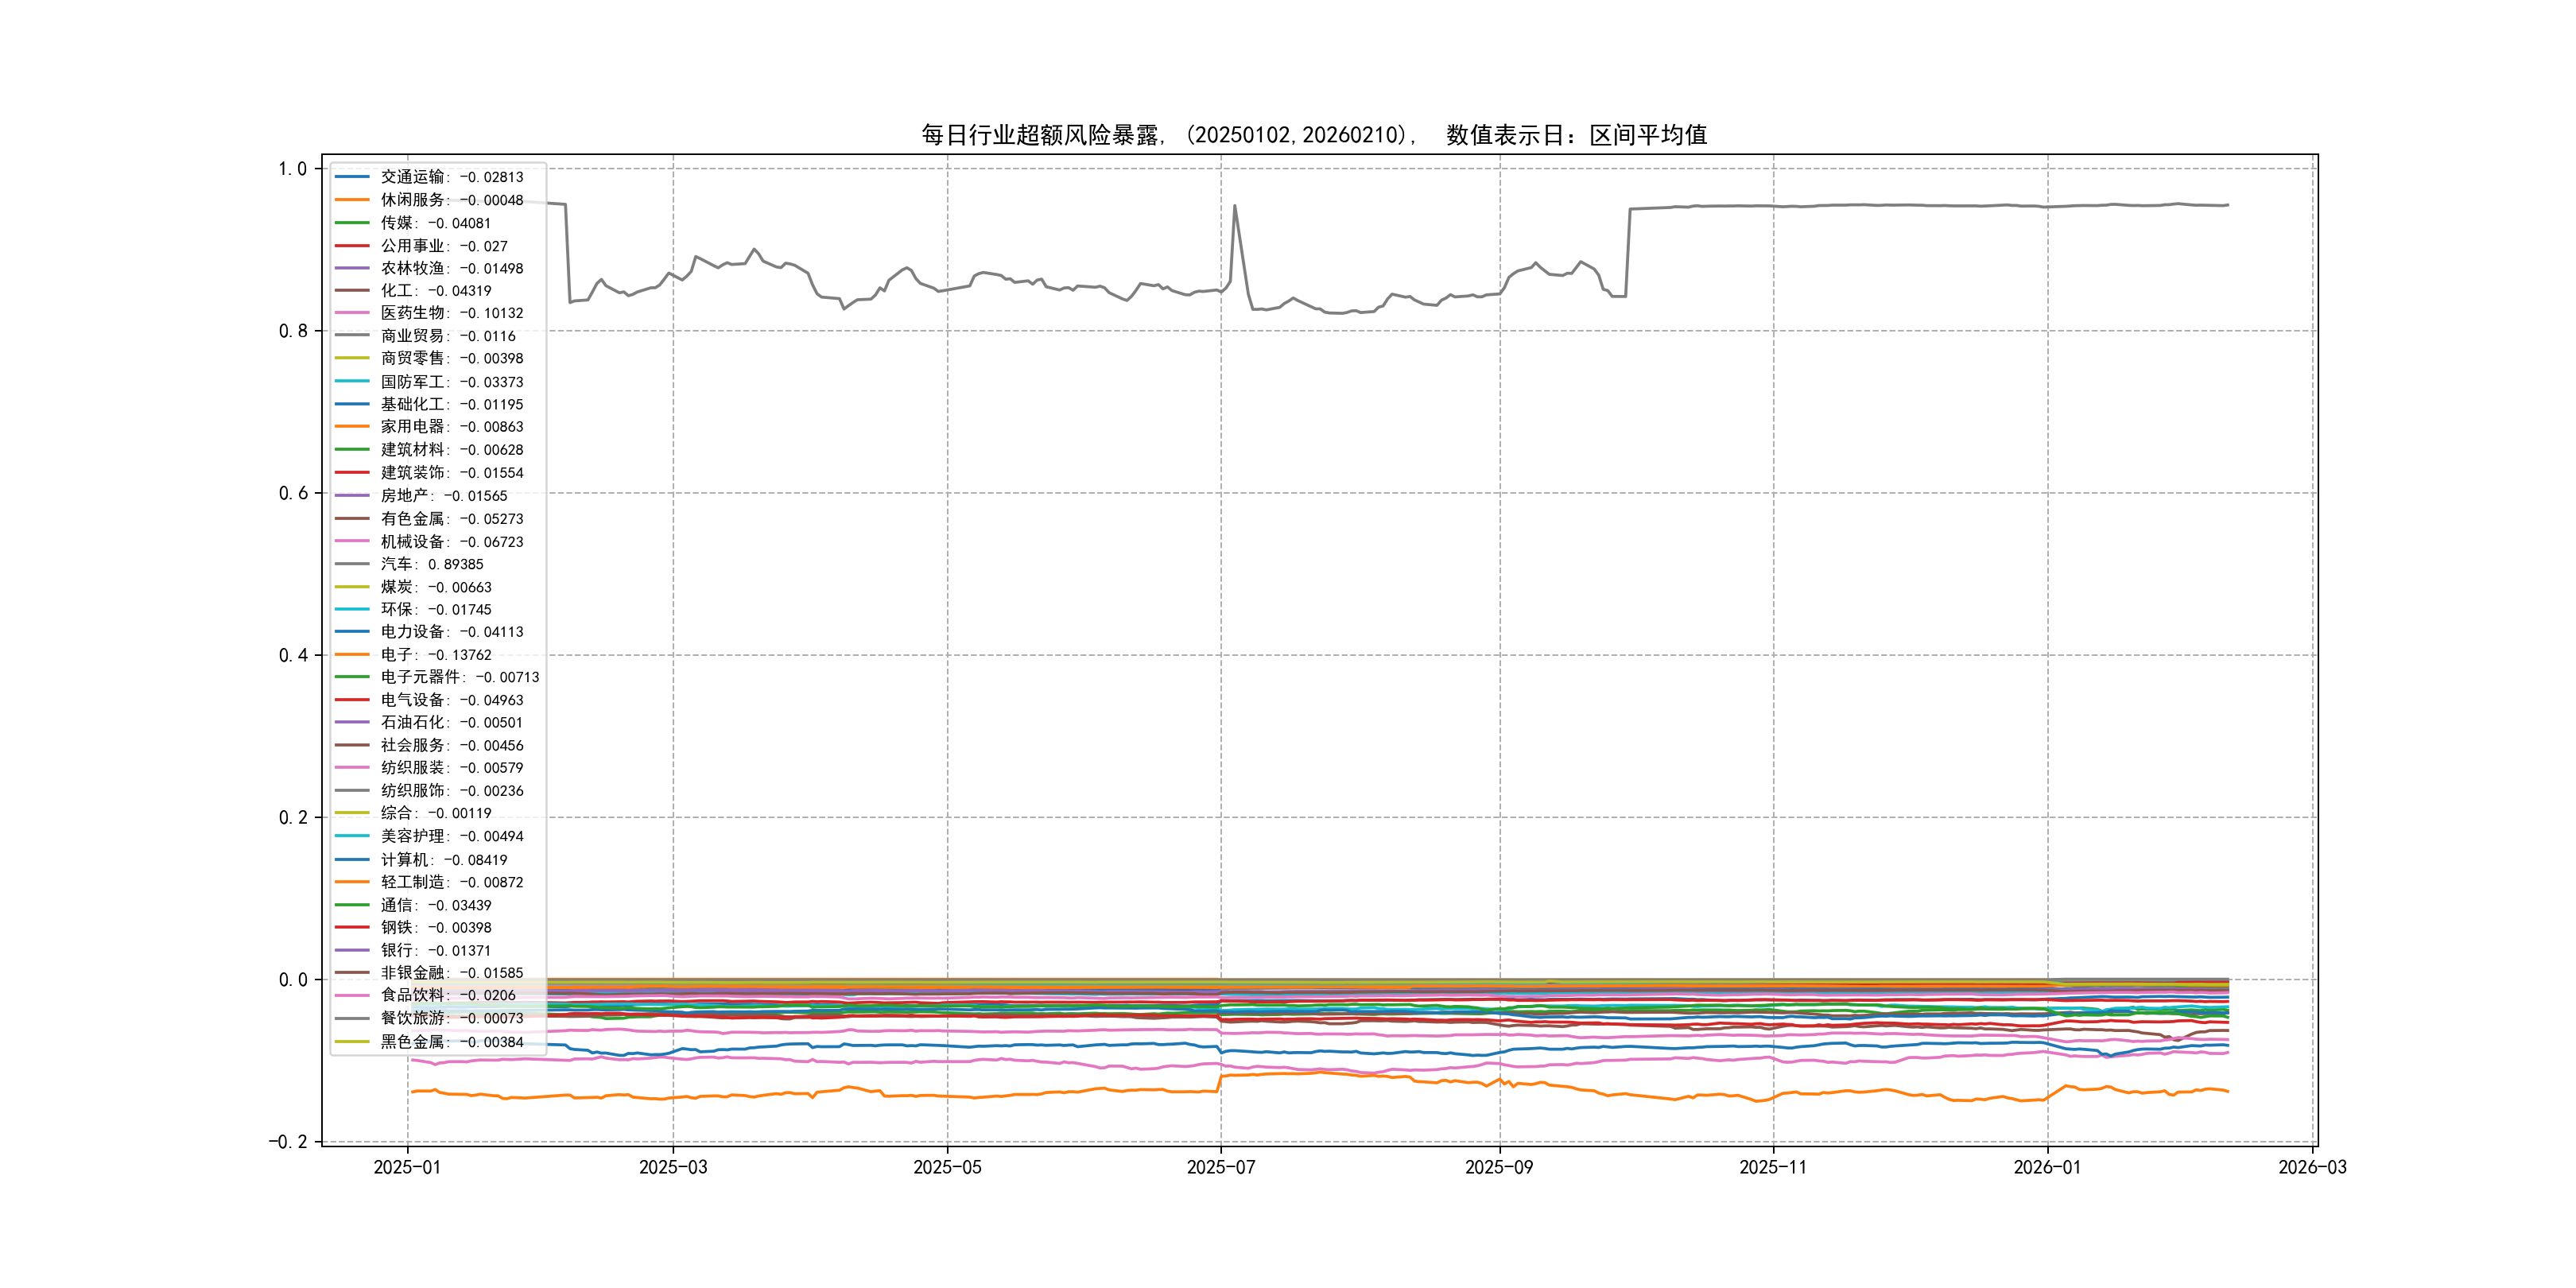
Task: Click the 0.8 y-axis tick label
Action: pyautogui.click(x=293, y=331)
